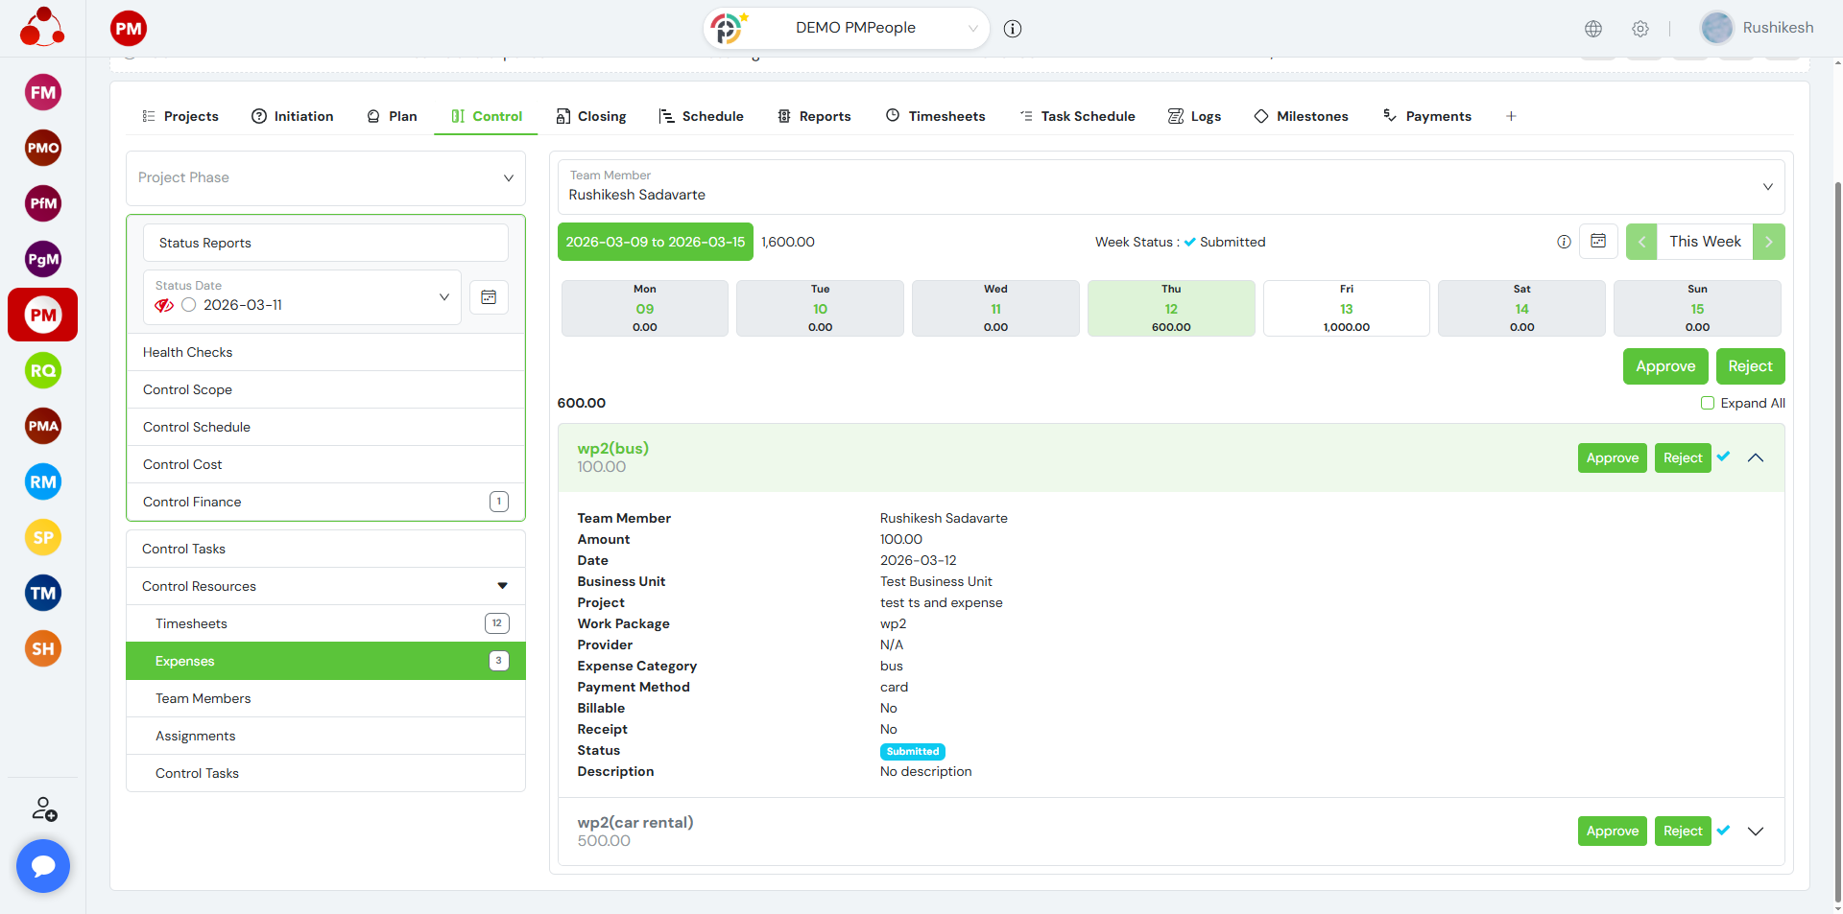Click the chat support bubble icon

pos(43,866)
